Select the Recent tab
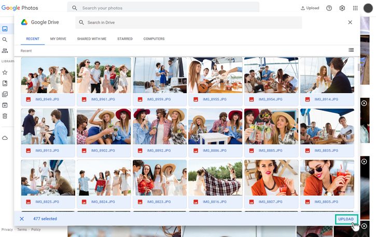This screenshot has height=237, width=376. [x=33, y=39]
